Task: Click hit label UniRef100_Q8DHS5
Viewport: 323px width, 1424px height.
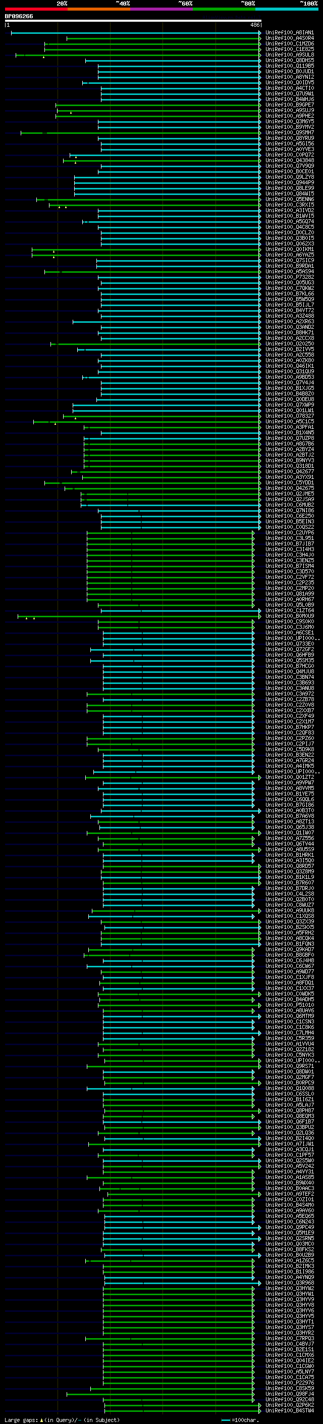Action: pyautogui.click(x=289, y=61)
